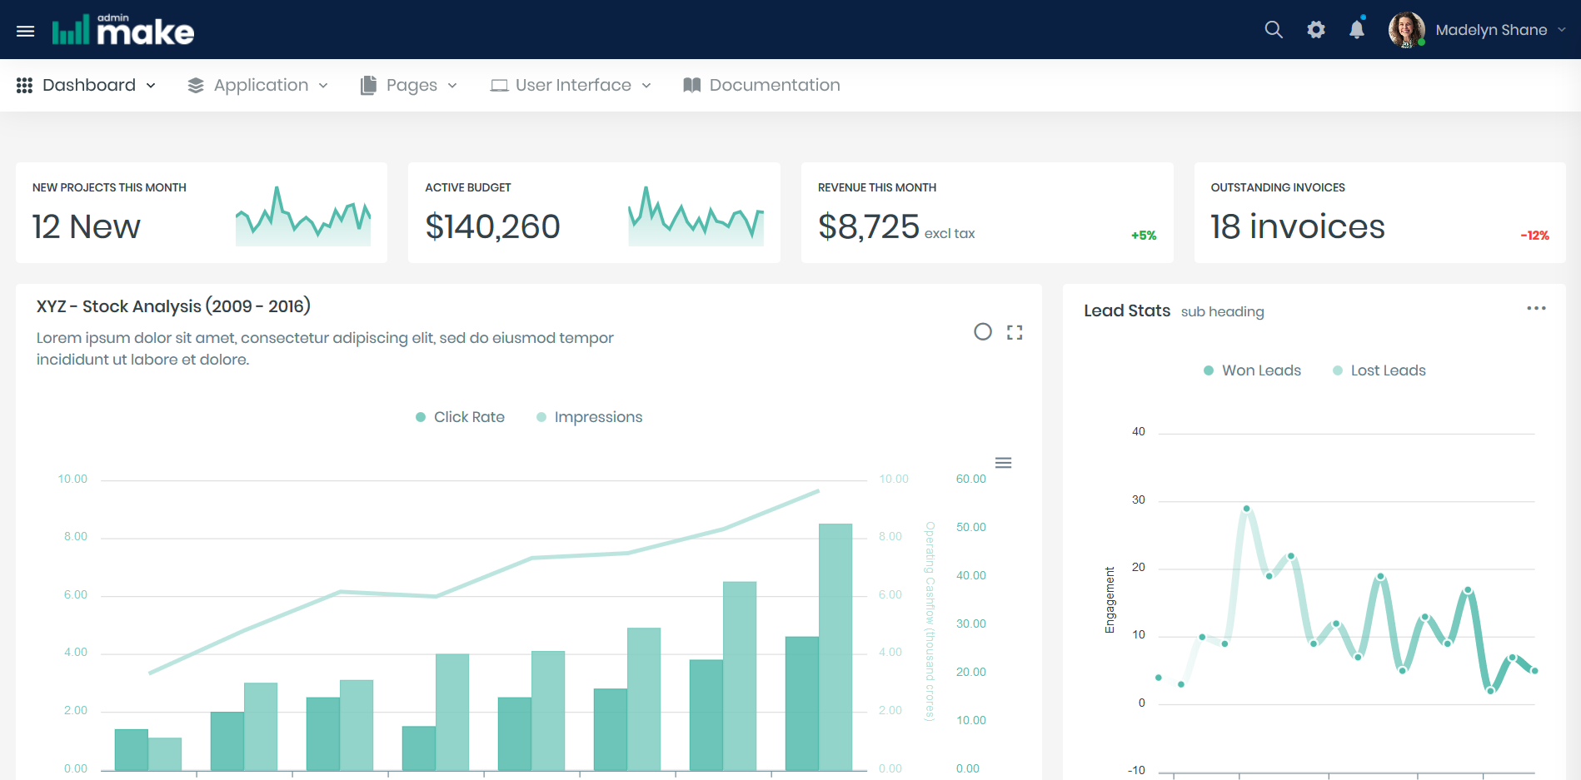
Task: Expand the Application dropdown menu
Action: click(x=258, y=85)
